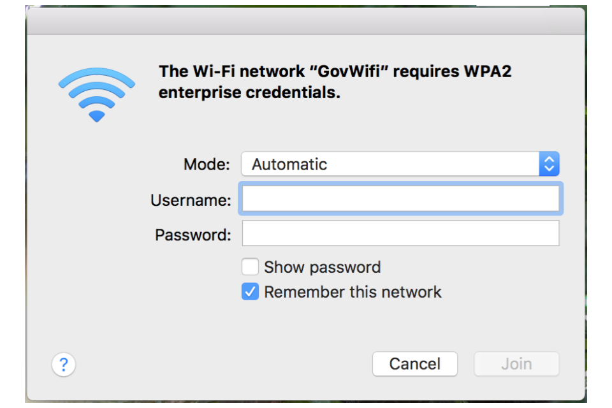Click the heading mentioning "GovWifi" requires WPA2
This screenshot has height=408, width=612.
coord(335,71)
